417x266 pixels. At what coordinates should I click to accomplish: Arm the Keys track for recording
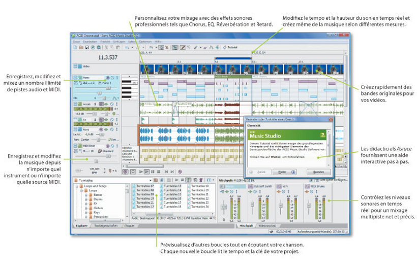(x=101, y=129)
